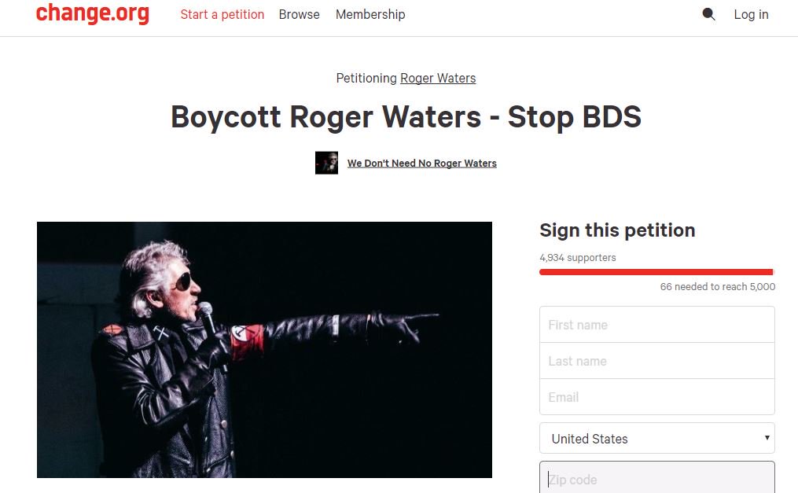Open the Membership page
This screenshot has width=798, height=493.
point(370,14)
